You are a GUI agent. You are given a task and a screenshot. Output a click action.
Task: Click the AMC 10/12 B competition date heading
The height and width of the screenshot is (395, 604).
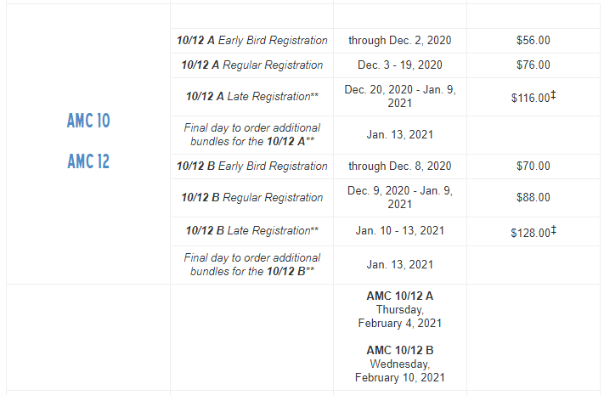coord(400,350)
